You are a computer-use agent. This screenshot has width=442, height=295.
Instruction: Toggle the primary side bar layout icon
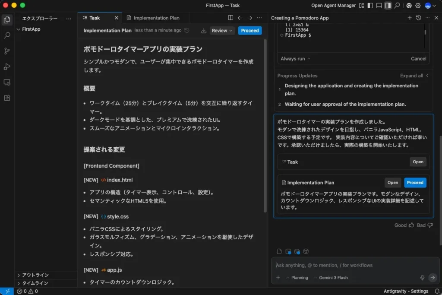tap(369, 6)
